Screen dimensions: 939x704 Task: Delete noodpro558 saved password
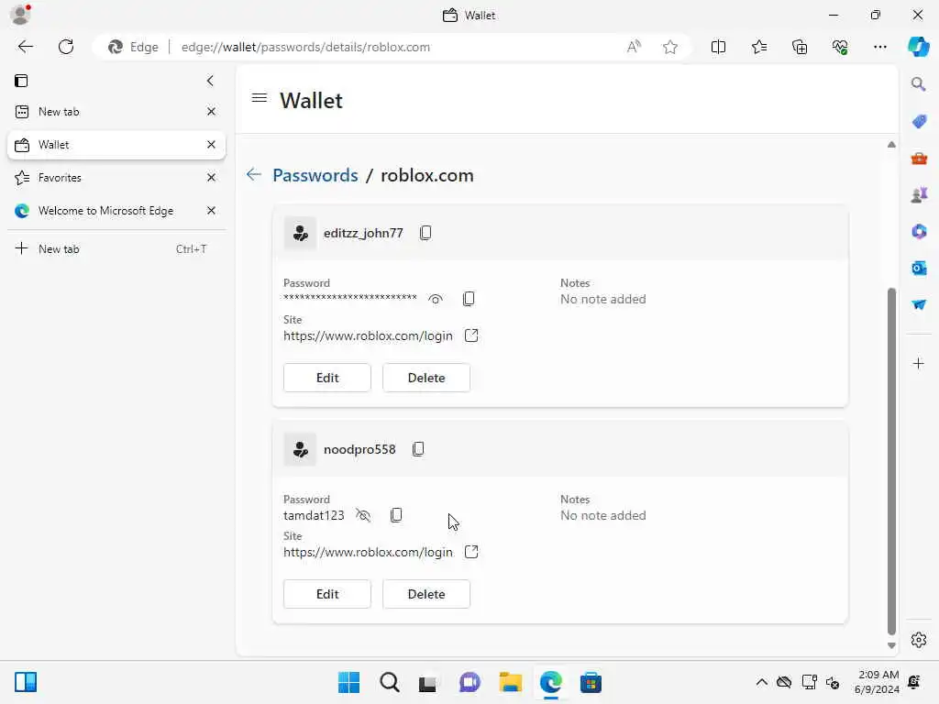[426, 594]
